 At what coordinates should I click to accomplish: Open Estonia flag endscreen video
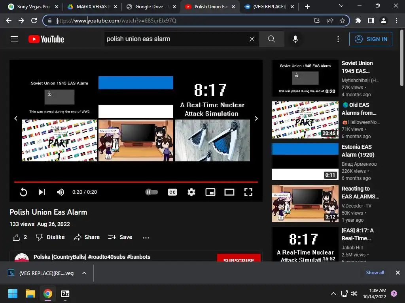pos(136,97)
